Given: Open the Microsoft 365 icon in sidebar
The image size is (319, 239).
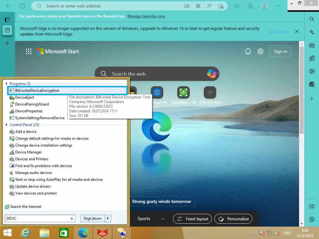Looking at the screenshot, I should [x=312, y=71].
